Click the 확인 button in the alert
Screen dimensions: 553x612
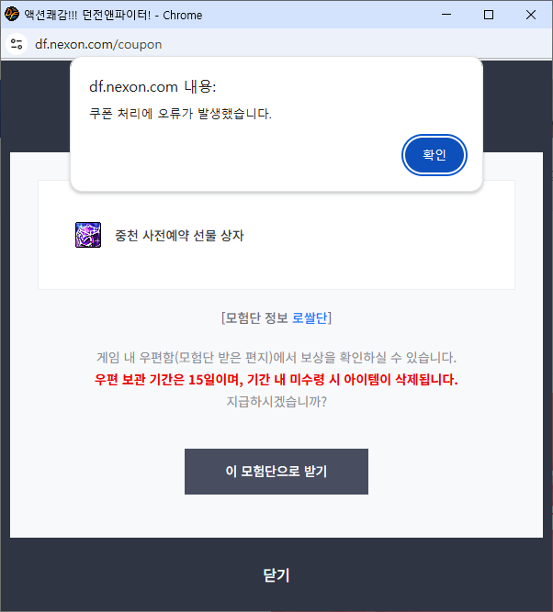pyautogui.click(x=434, y=155)
